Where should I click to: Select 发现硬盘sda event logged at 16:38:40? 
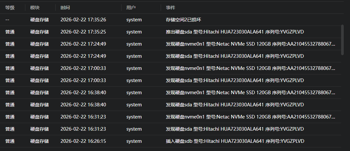coord(235,105)
